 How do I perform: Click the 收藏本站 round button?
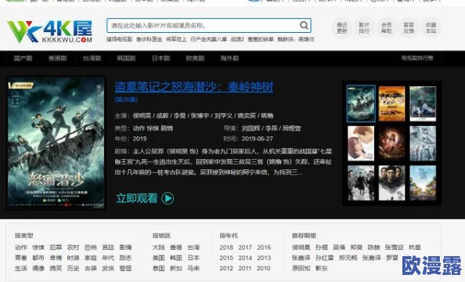[431, 27]
